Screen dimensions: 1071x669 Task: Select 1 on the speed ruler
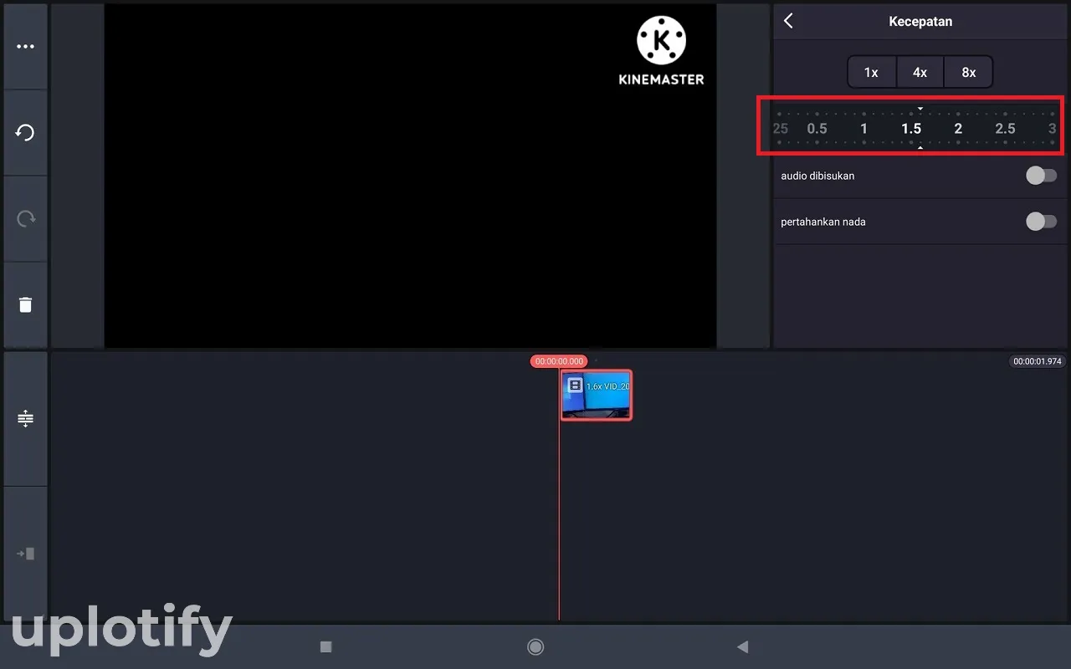(864, 129)
